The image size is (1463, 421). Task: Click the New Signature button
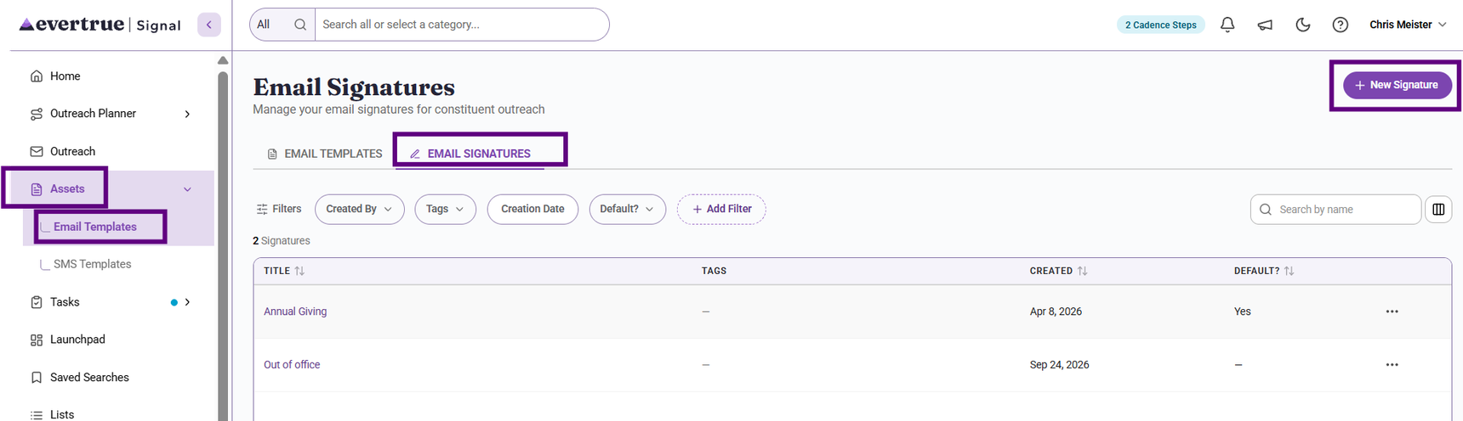coord(1397,85)
